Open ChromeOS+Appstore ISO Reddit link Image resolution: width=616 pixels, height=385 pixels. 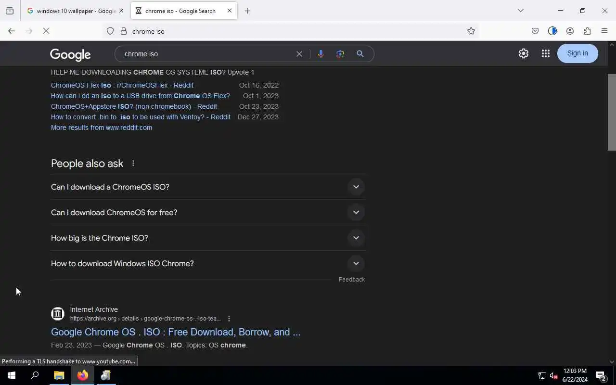(x=134, y=106)
